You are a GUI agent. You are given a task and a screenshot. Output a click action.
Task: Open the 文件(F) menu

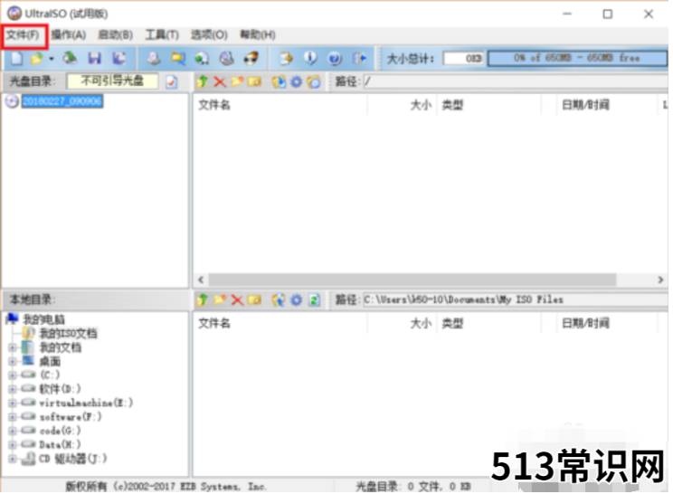pyautogui.click(x=24, y=34)
